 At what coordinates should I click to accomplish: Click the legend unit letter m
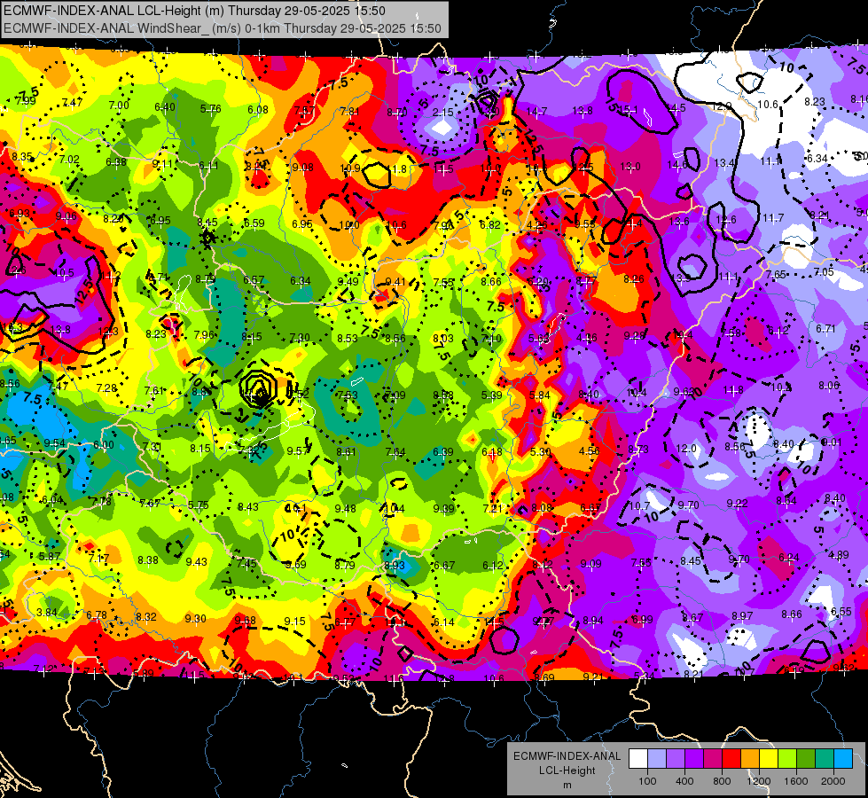(567, 786)
